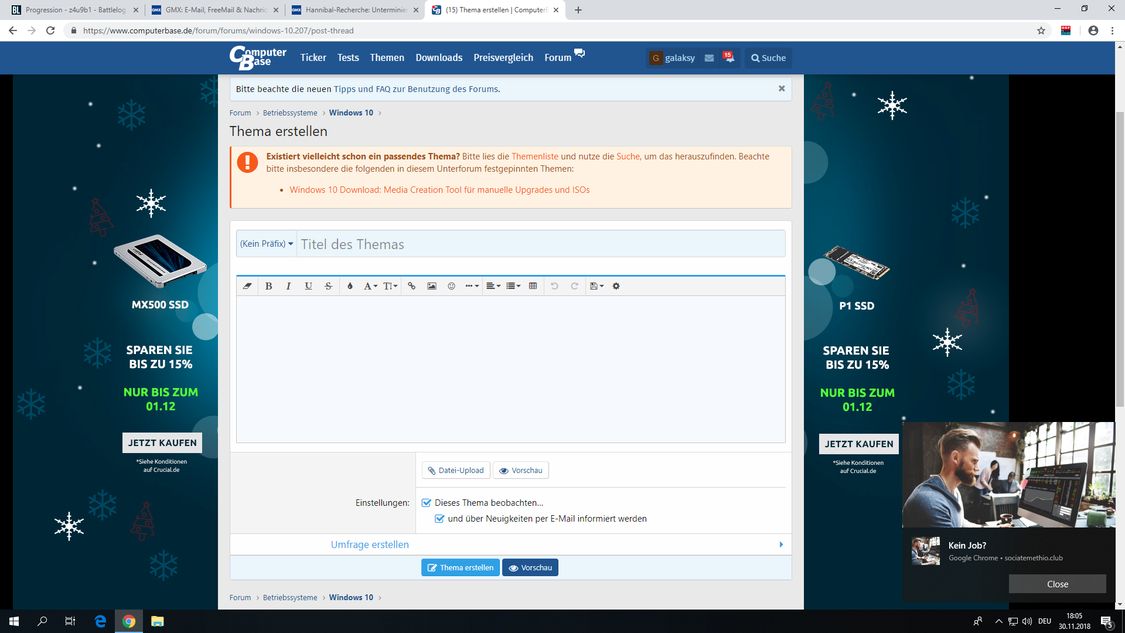Image resolution: width=1125 pixels, height=633 pixels.
Task: Open the text color droplet tool
Action: (x=350, y=286)
